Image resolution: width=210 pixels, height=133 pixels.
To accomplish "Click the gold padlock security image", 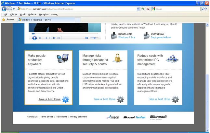I will point(117,58).
